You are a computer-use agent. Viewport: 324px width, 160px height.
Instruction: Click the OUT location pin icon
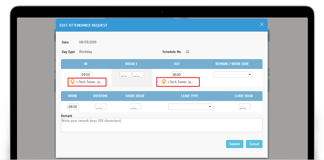pos(164,82)
